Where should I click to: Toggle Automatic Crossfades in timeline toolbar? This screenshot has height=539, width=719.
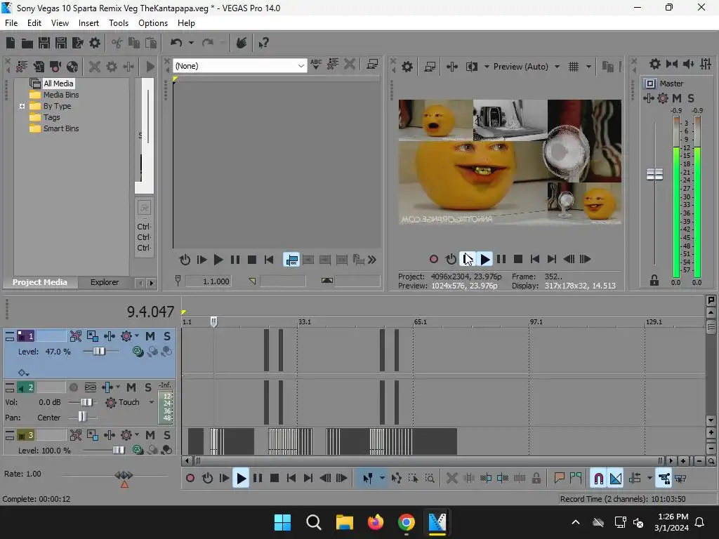pos(615,479)
